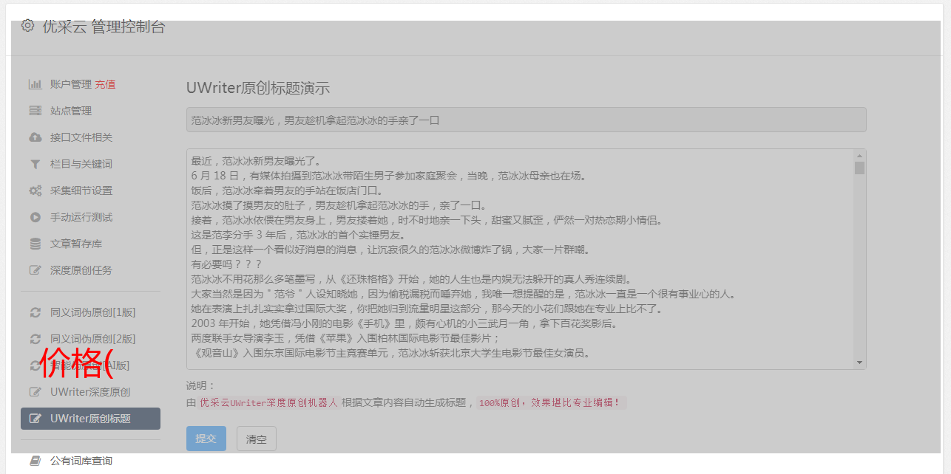Click the edit icon for UWriter原创标题
Screen dimensions: 951x474
(x=35, y=419)
